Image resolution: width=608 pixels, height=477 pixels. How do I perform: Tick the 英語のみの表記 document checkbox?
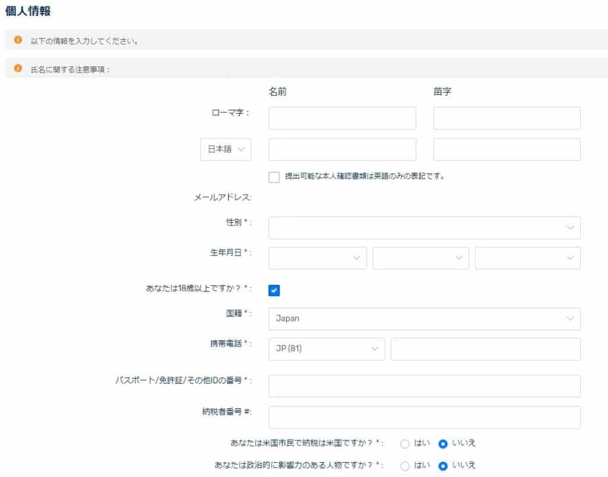click(x=274, y=177)
